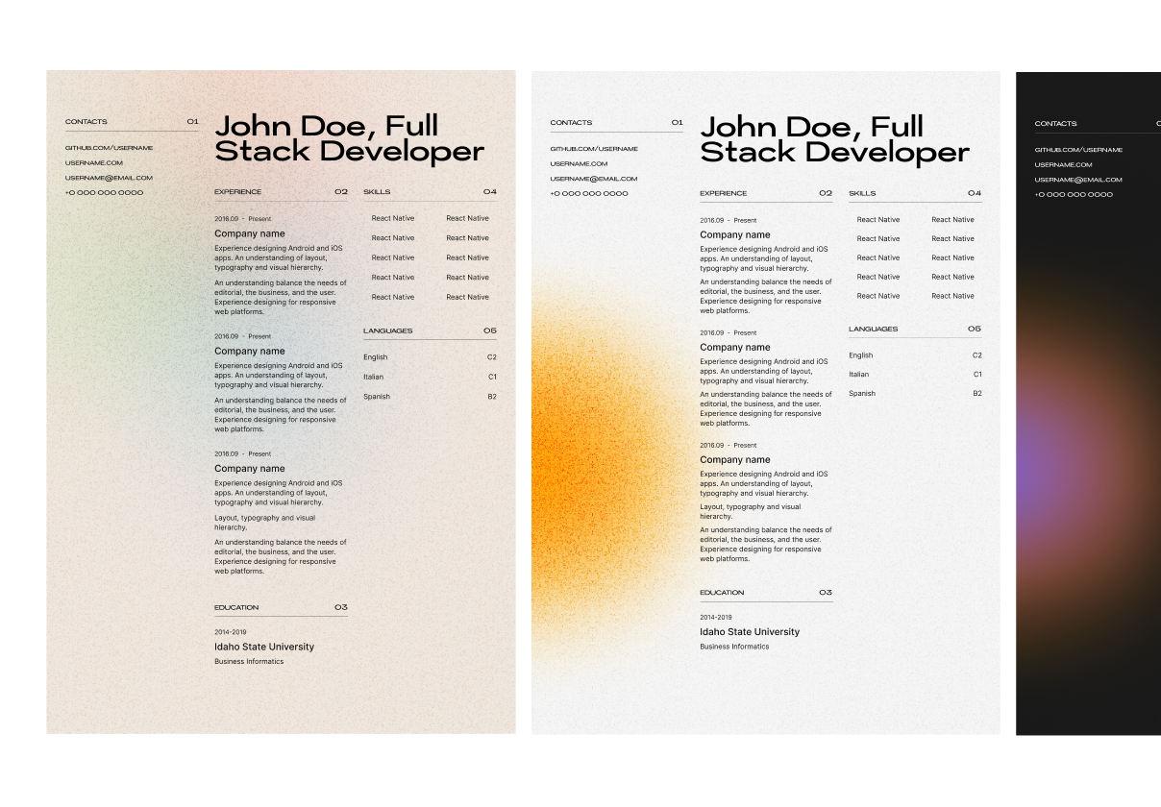Click USERNAME@EMAIL.COM on the dark resume

coord(1078,180)
